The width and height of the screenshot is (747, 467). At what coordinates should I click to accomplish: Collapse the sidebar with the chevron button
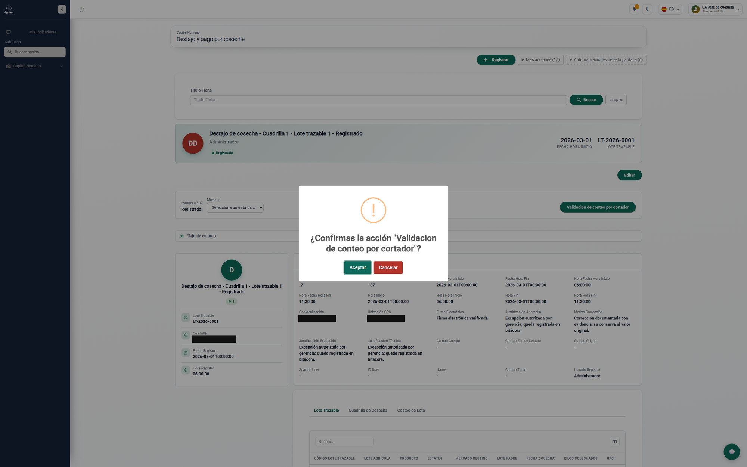(x=62, y=9)
